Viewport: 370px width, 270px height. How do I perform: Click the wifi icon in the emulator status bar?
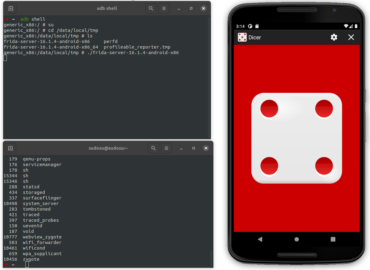click(x=346, y=26)
